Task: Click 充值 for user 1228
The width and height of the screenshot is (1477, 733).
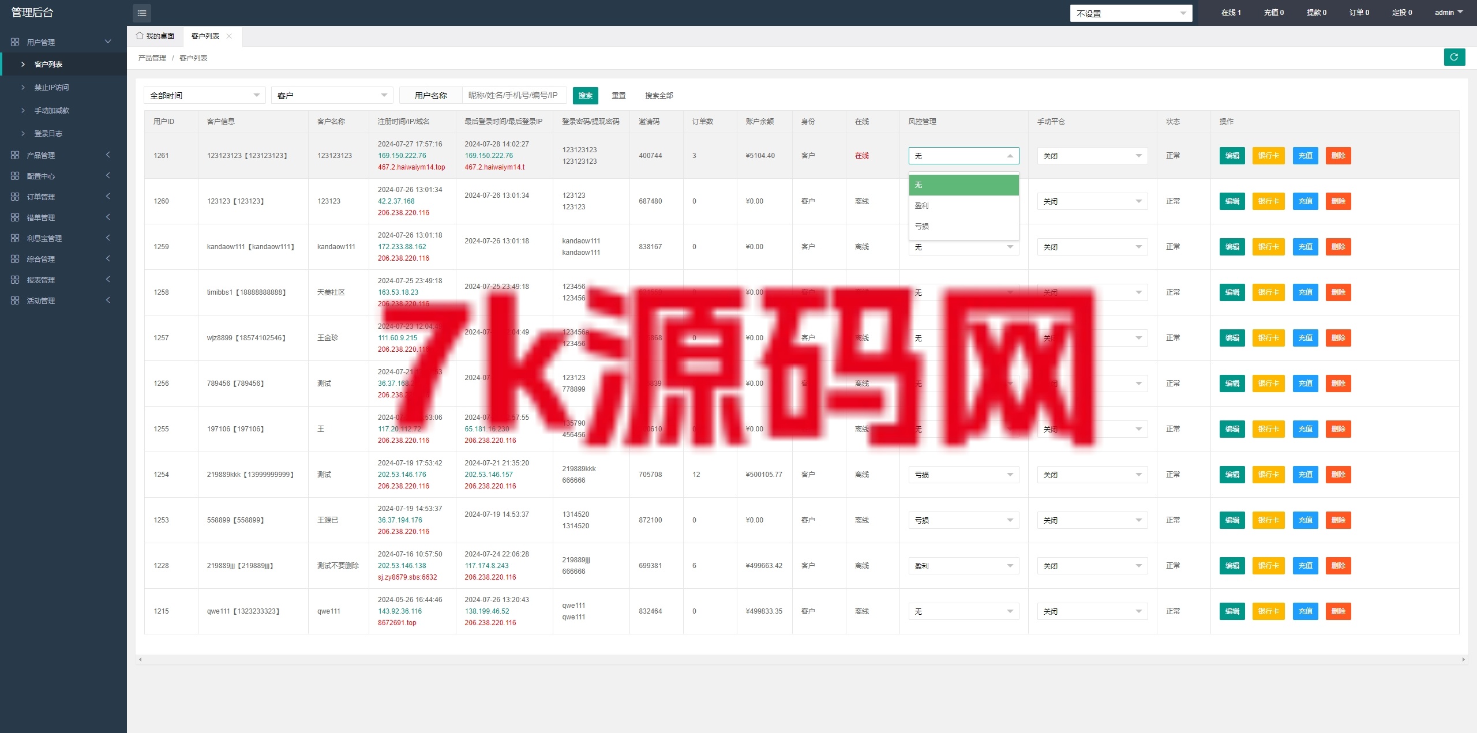Action: (1306, 566)
